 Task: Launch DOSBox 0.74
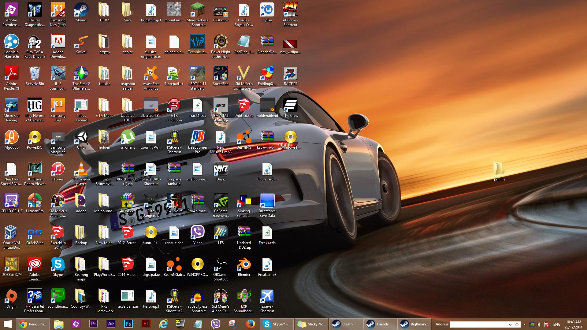[11, 267]
